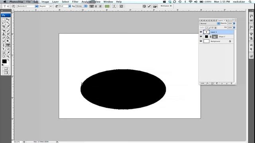Select the Dodge/Burn tool
Screen dimensions: 255x143
(8, 41)
